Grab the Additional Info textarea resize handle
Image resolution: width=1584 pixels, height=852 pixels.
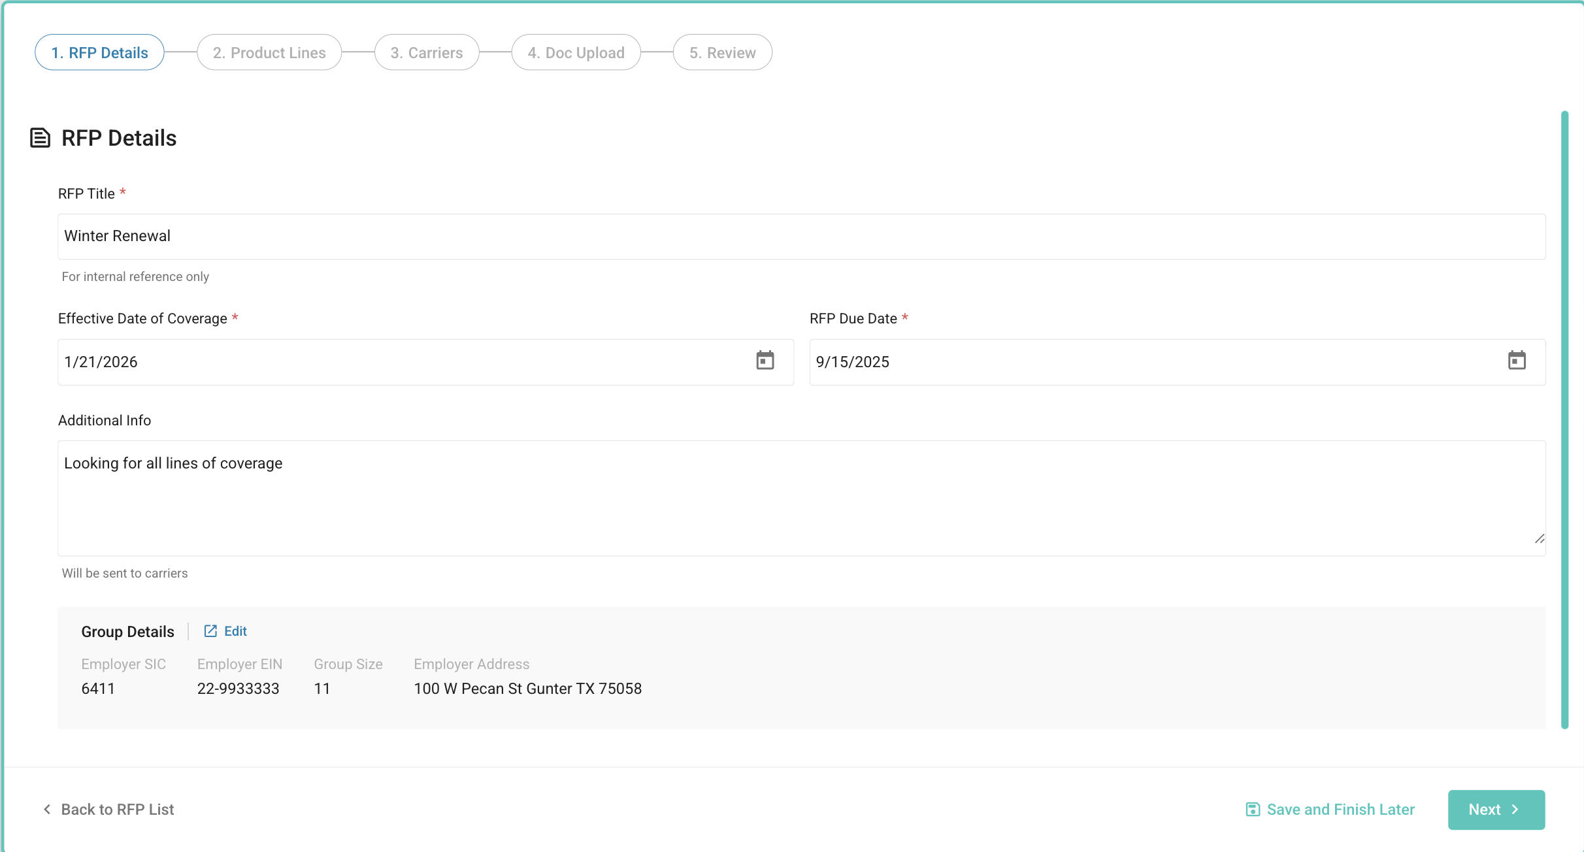(1540, 539)
